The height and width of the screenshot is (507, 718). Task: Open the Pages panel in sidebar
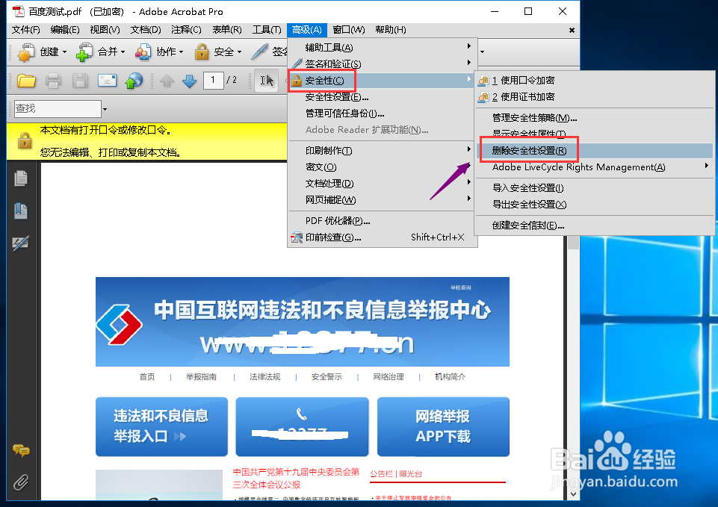21,178
